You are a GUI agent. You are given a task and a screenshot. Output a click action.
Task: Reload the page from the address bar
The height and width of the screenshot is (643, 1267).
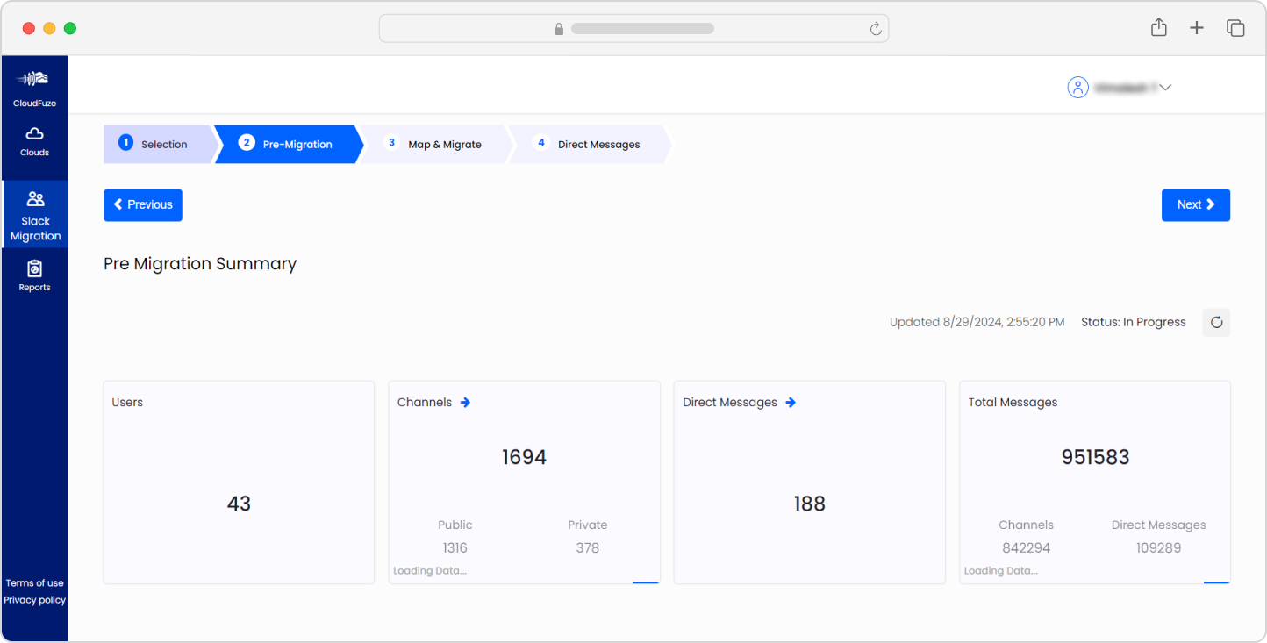(x=875, y=29)
